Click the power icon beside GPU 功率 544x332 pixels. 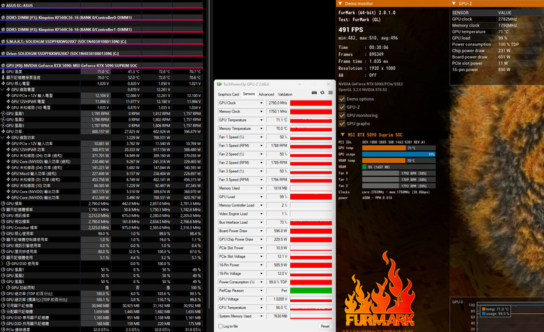click(3, 132)
